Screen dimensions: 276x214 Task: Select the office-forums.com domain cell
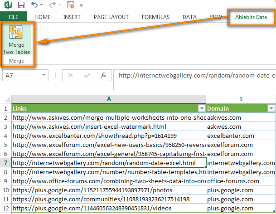coord(241,181)
